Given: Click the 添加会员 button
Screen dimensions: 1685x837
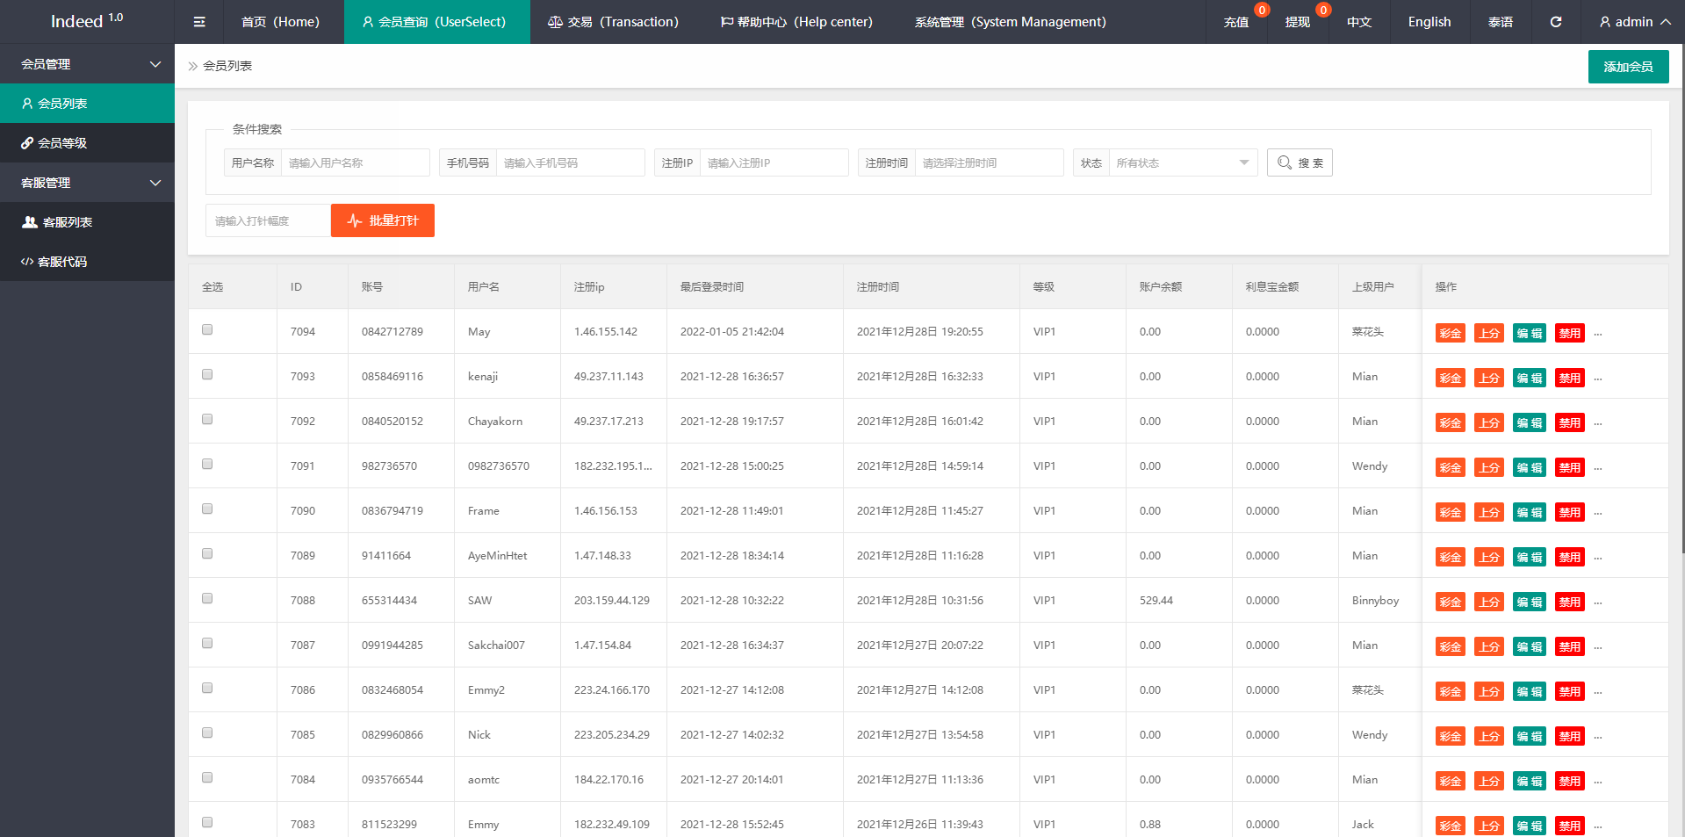Looking at the screenshot, I should [x=1628, y=67].
